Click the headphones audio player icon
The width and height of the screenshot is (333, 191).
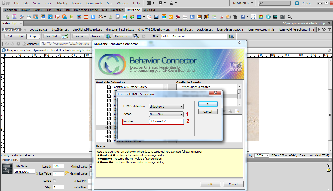pos(100,16)
